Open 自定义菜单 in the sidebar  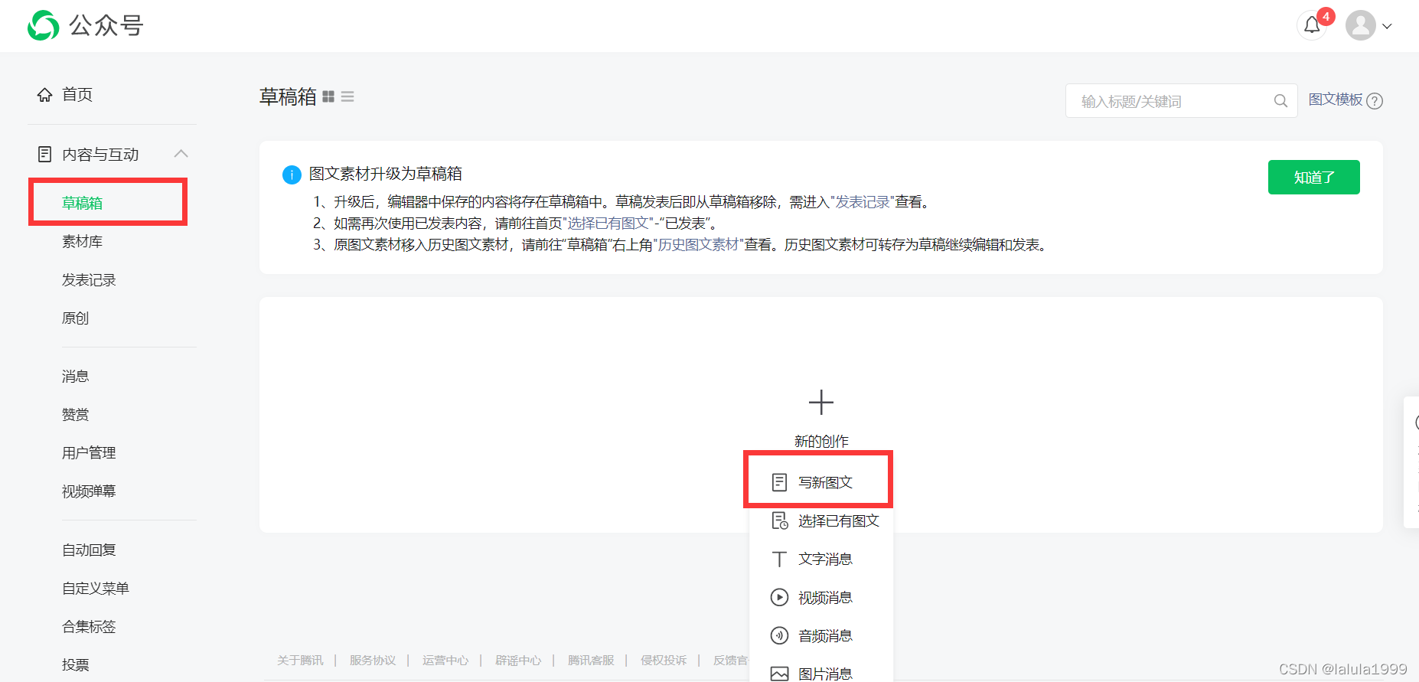click(x=96, y=588)
